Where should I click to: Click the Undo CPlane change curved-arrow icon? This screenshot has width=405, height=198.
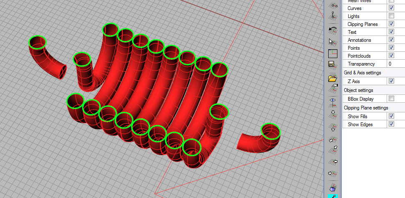(333, 30)
